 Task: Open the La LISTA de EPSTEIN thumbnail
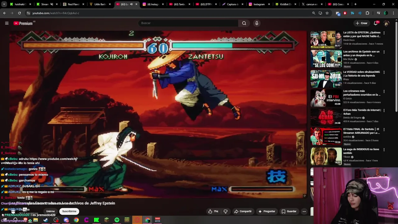[326, 39]
